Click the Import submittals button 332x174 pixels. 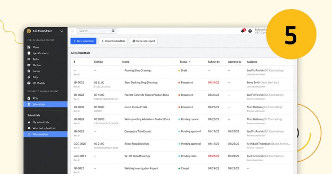pos(113,41)
